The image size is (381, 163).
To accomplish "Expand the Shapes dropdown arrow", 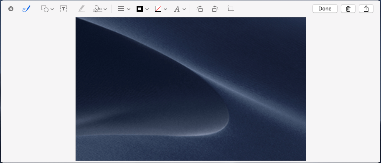I will [x=52, y=9].
